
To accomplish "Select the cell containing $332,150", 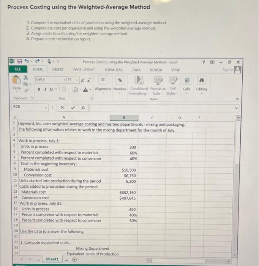I will pos(124,193).
